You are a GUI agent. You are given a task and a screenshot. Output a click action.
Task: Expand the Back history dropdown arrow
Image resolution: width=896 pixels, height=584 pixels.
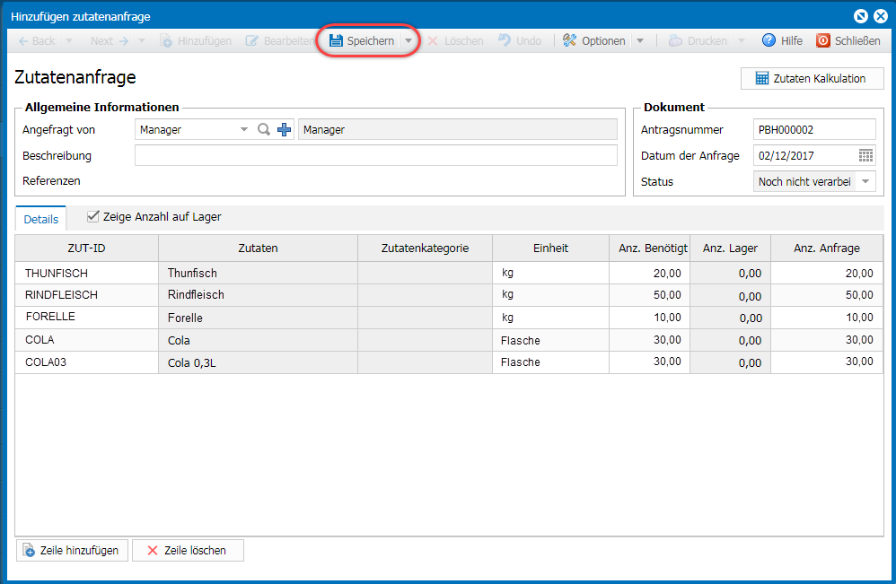click(69, 41)
